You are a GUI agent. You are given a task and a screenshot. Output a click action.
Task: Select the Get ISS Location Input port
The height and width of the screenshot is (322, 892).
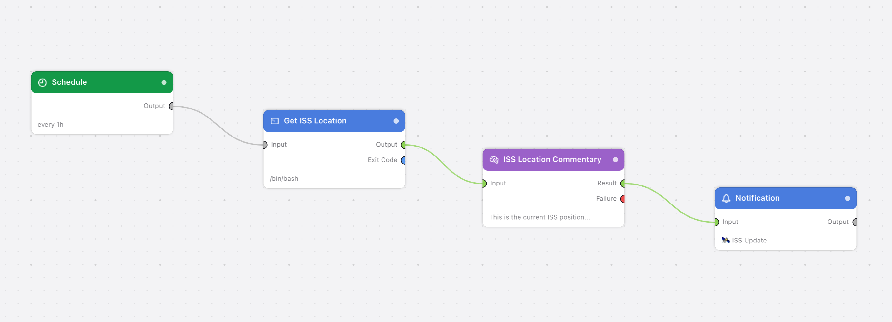[265, 145]
